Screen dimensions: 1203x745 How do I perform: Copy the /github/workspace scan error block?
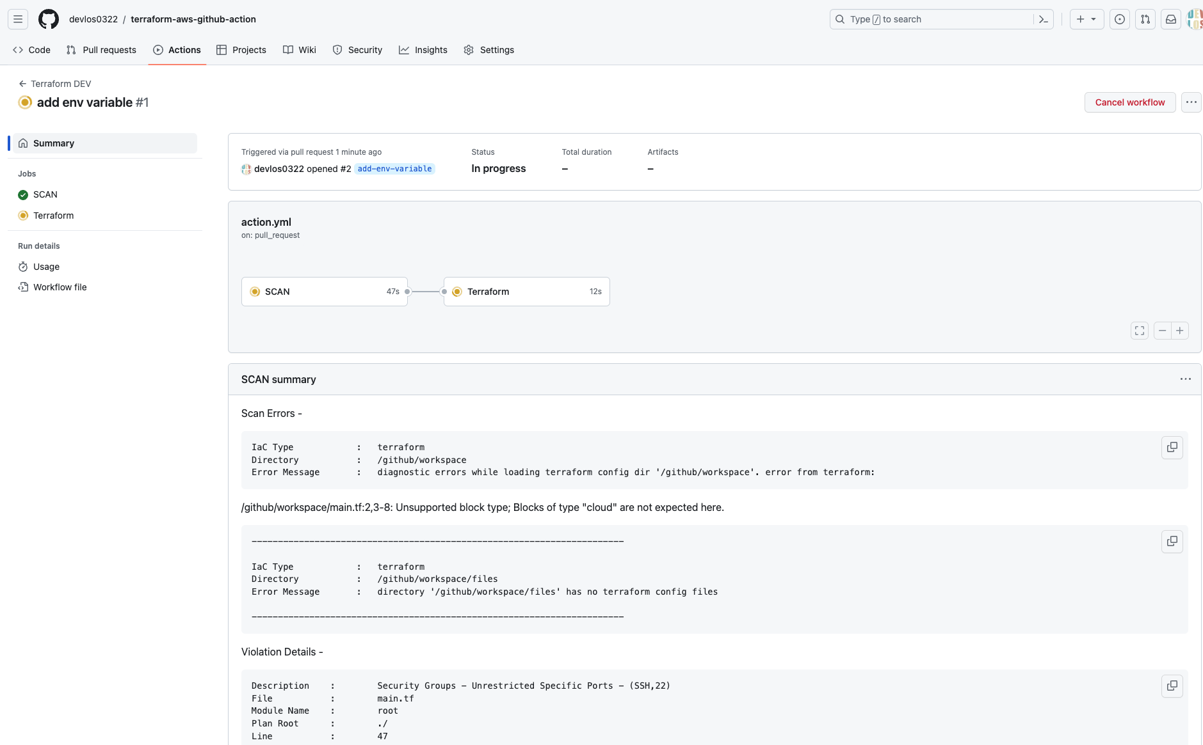click(1172, 448)
